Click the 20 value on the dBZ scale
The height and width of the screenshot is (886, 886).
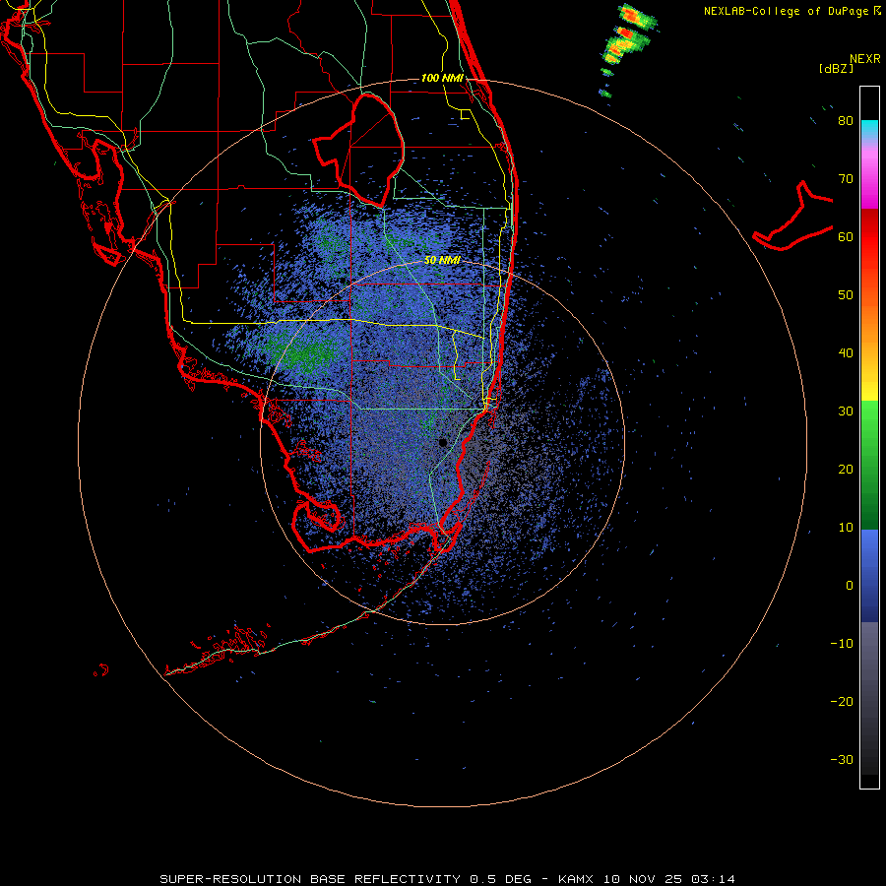click(846, 470)
